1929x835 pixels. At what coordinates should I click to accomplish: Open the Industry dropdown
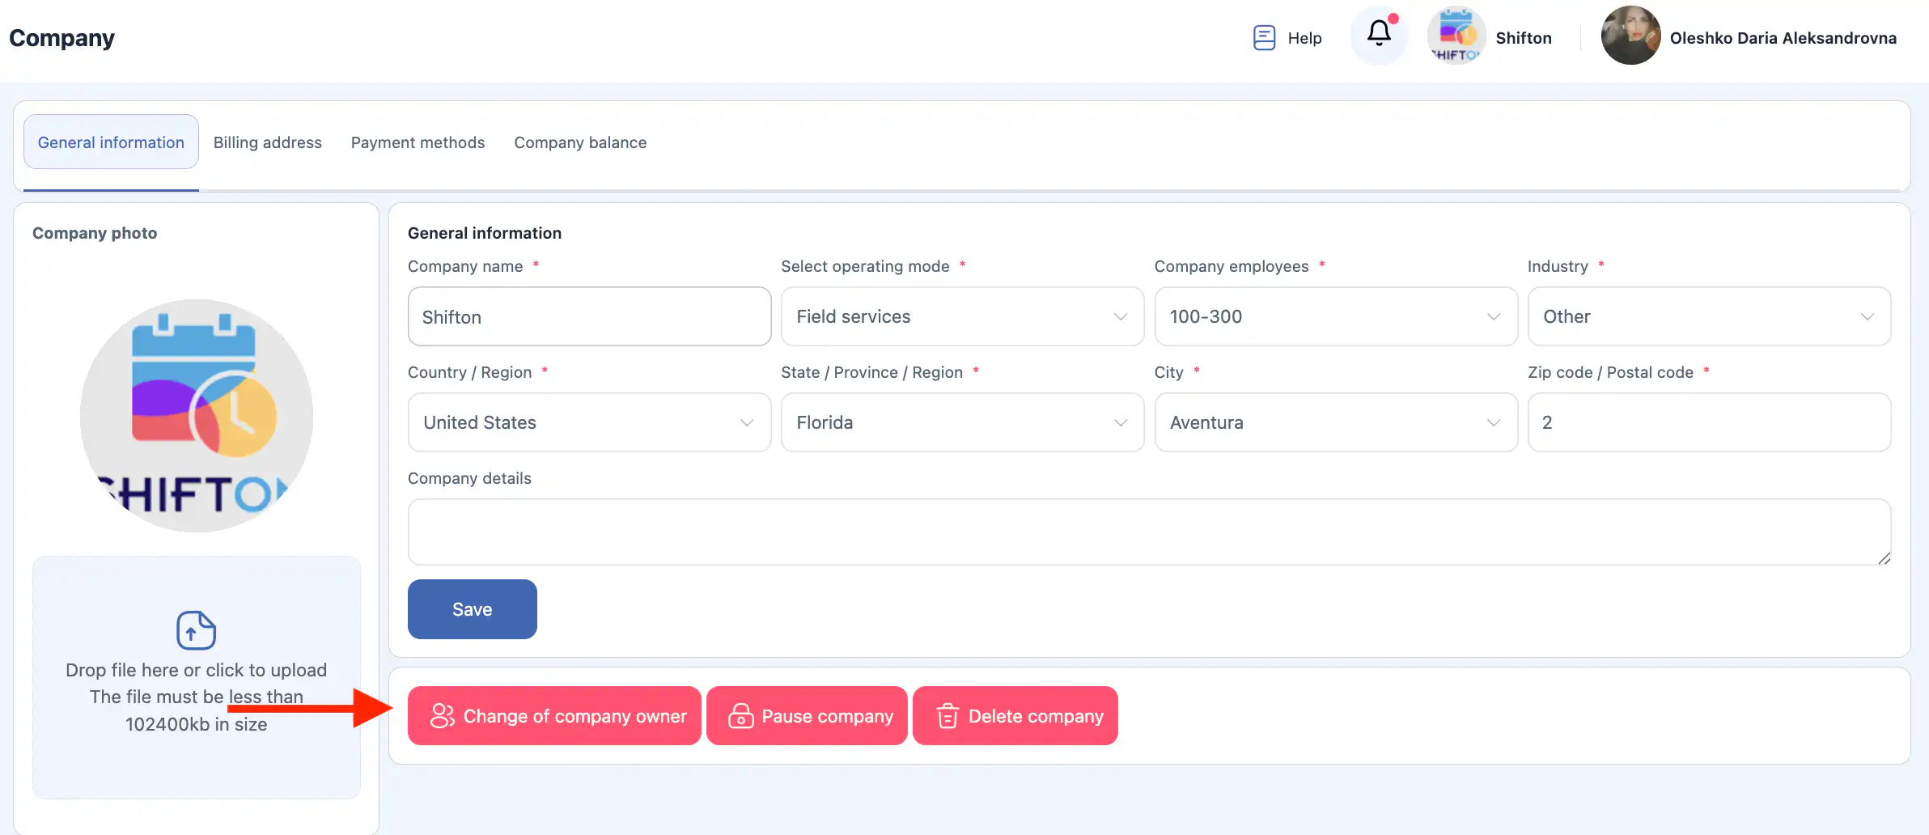click(x=1708, y=316)
